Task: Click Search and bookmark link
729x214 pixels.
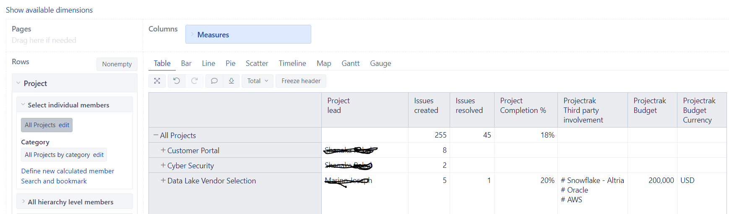Action: [54, 181]
